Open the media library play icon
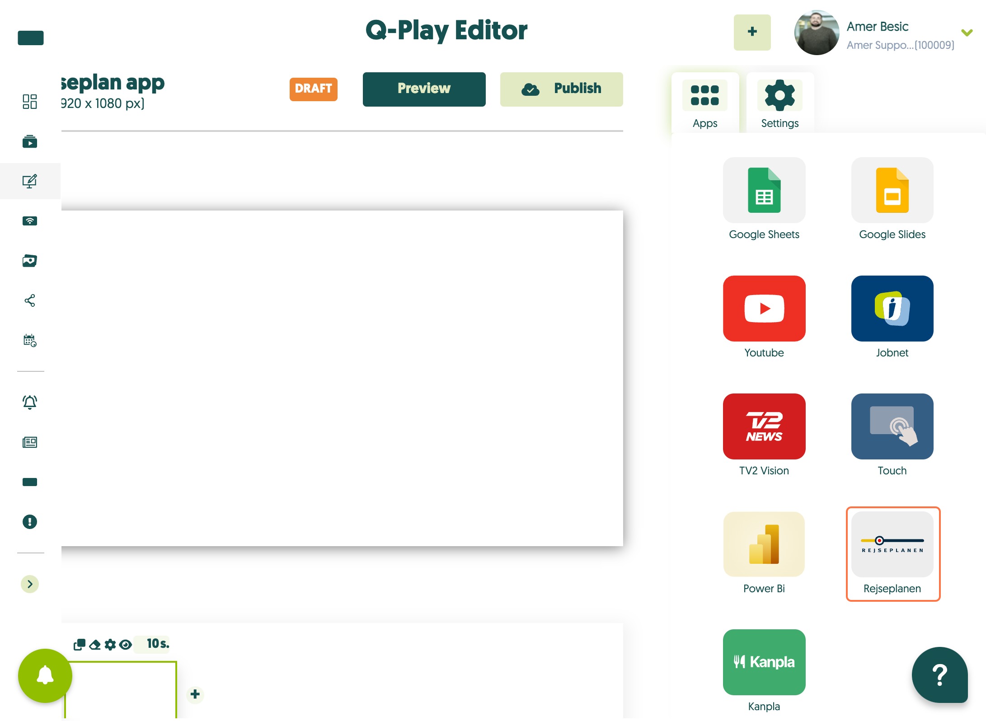 click(30, 141)
